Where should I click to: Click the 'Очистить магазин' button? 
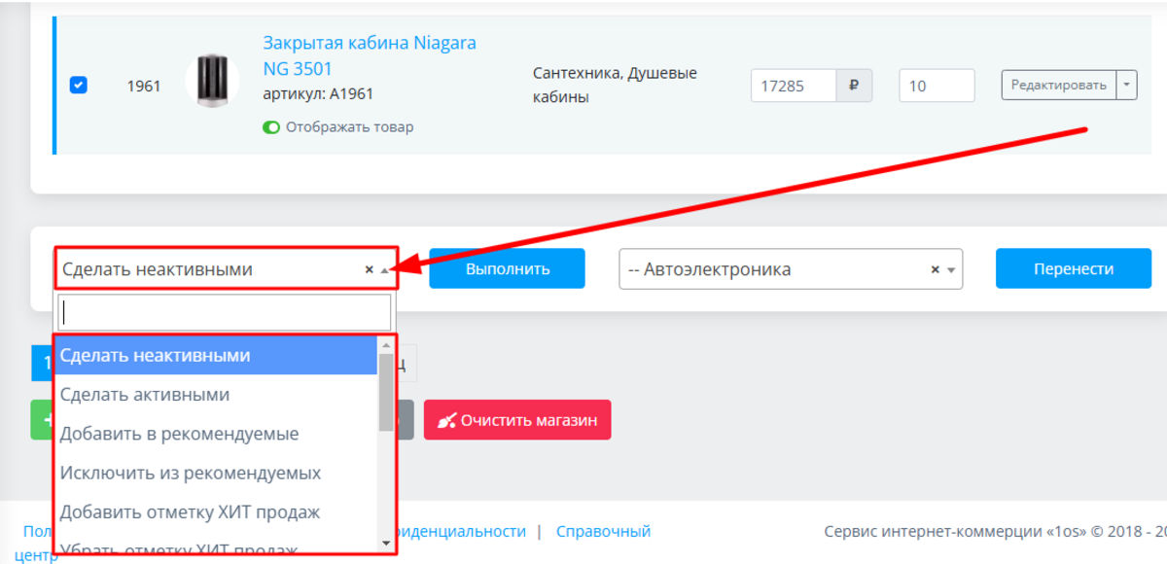[x=517, y=420]
